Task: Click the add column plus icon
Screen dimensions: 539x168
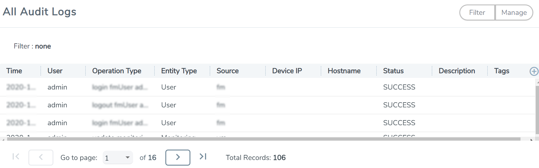Action: (x=534, y=71)
